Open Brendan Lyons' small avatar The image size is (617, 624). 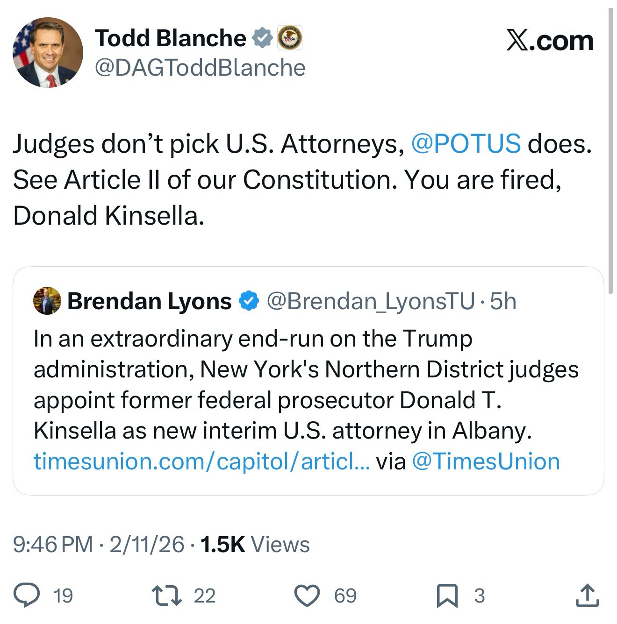pos(47,301)
